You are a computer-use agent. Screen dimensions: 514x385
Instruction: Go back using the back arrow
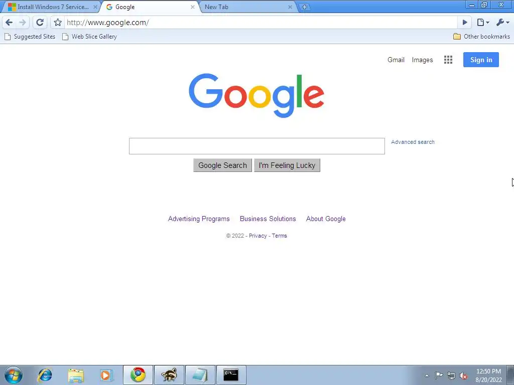click(9, 22)
